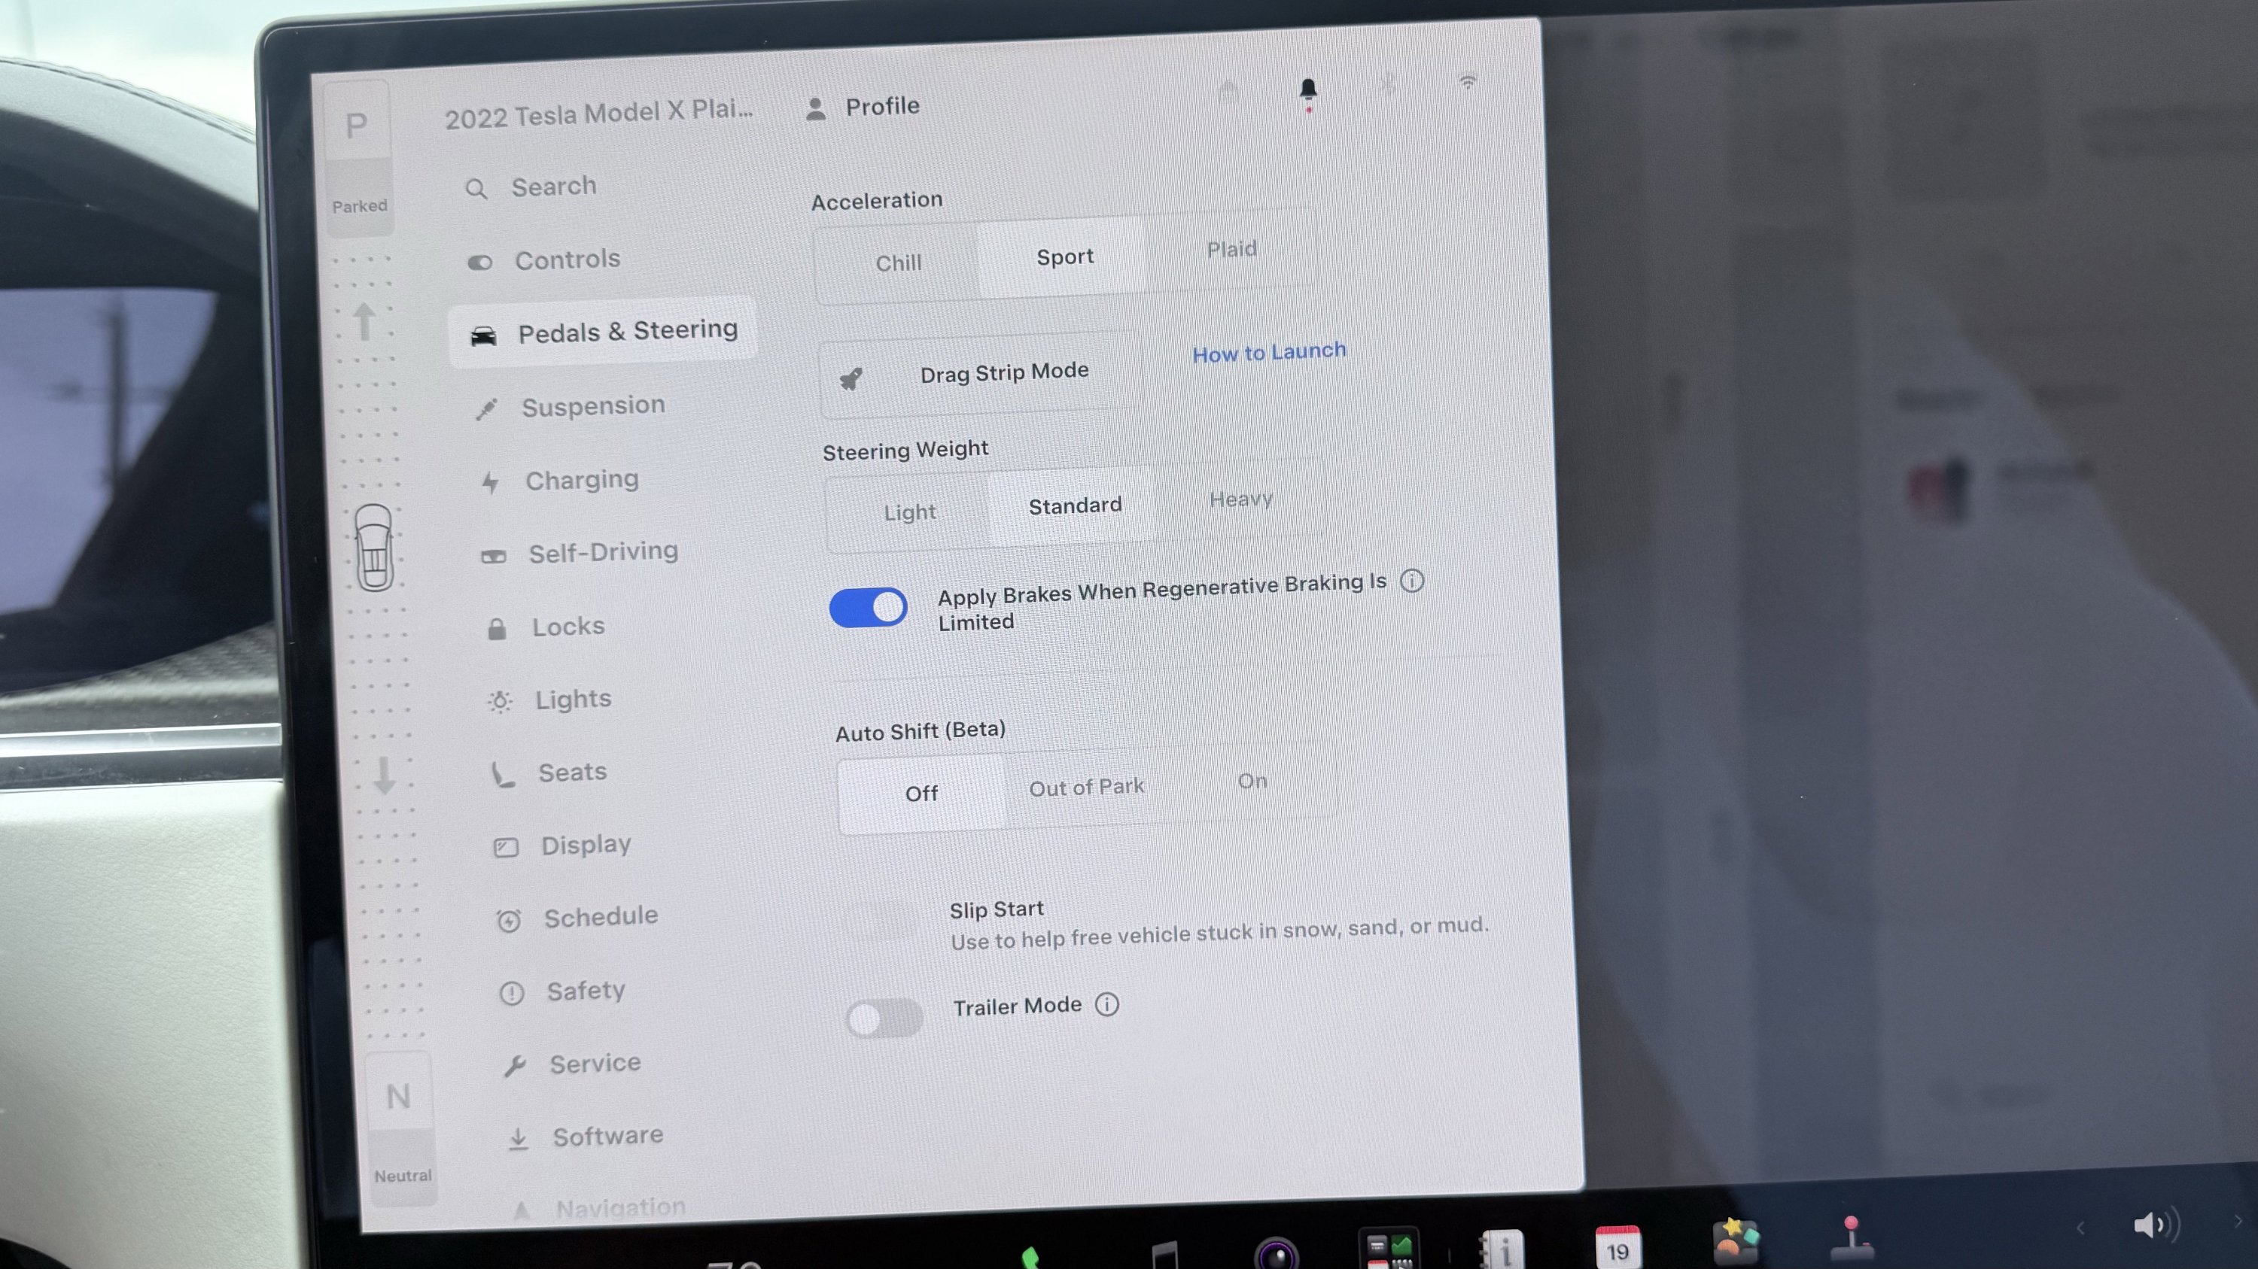Viewport: 2258px width, 1269px height.
Task: Click the Safety alert icon in sidebar
Action: pyautogui.click(x=511, y=992)
